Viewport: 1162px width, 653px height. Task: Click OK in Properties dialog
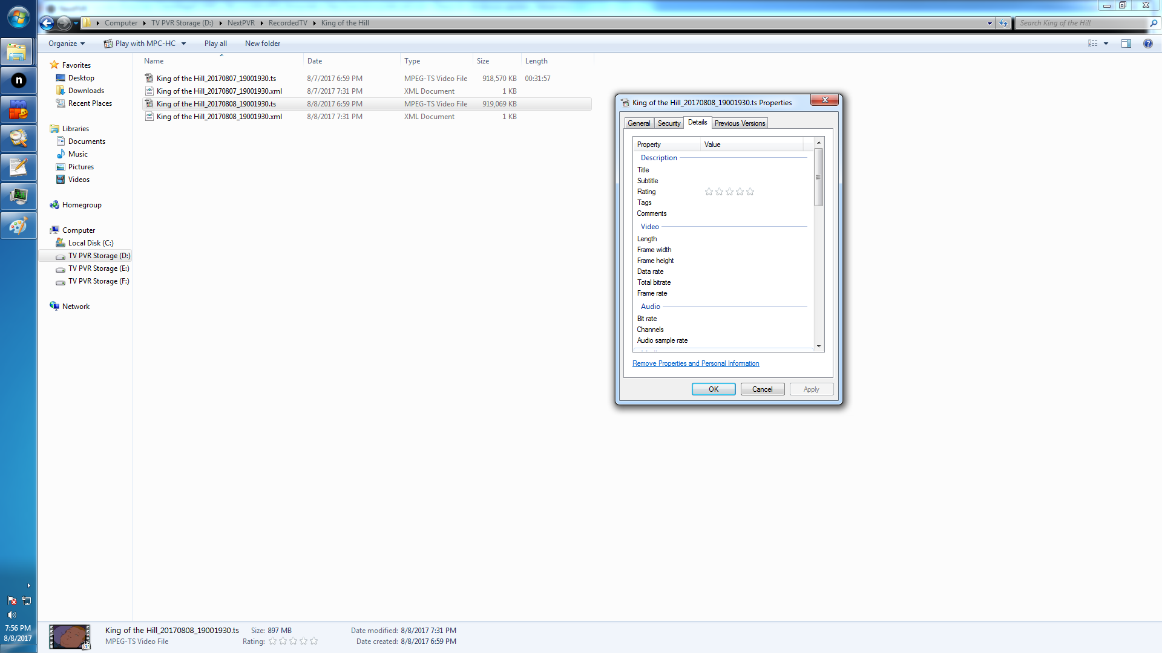pyautogui.click(x=714, y=389)
